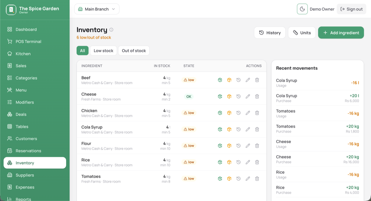
Task: Click the Recent movements heading
Action: coord(297,68)
